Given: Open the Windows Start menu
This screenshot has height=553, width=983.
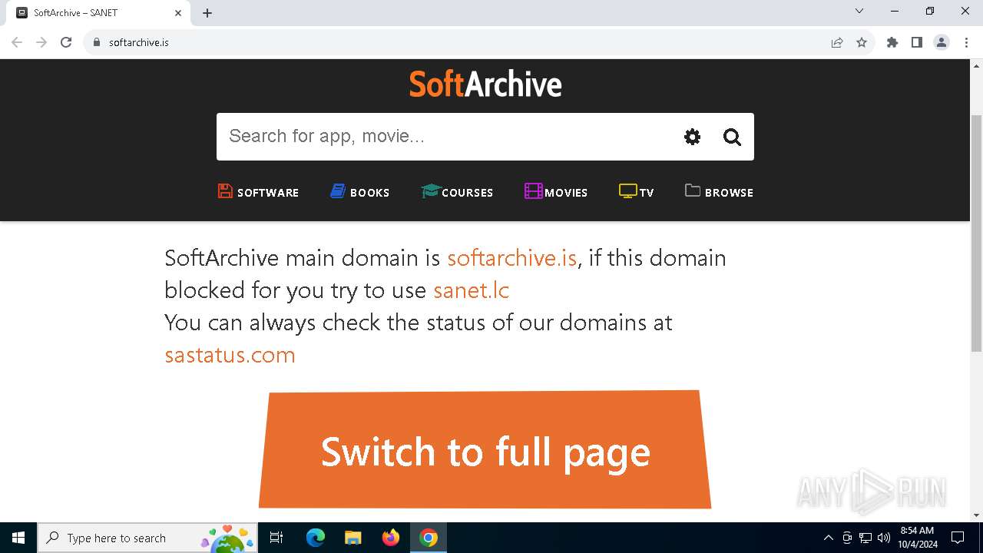Looking at the screenshot, I should (18, 538).
